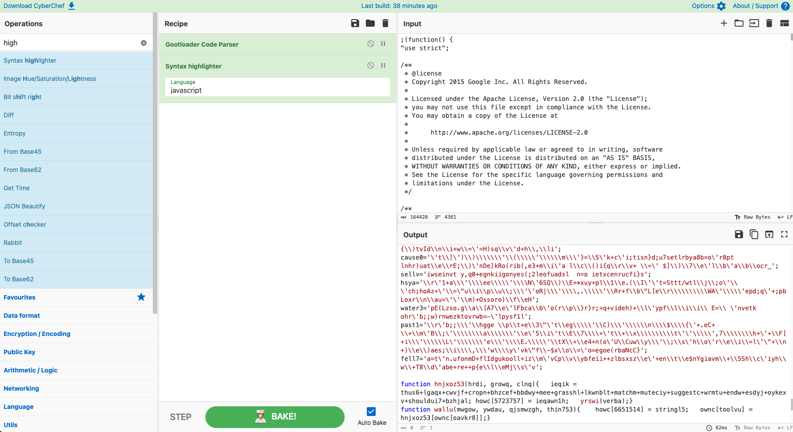Set breakpoint on Syntax highlighter
This screenshot has width=793, height=432.
click(x=383, y=65)
